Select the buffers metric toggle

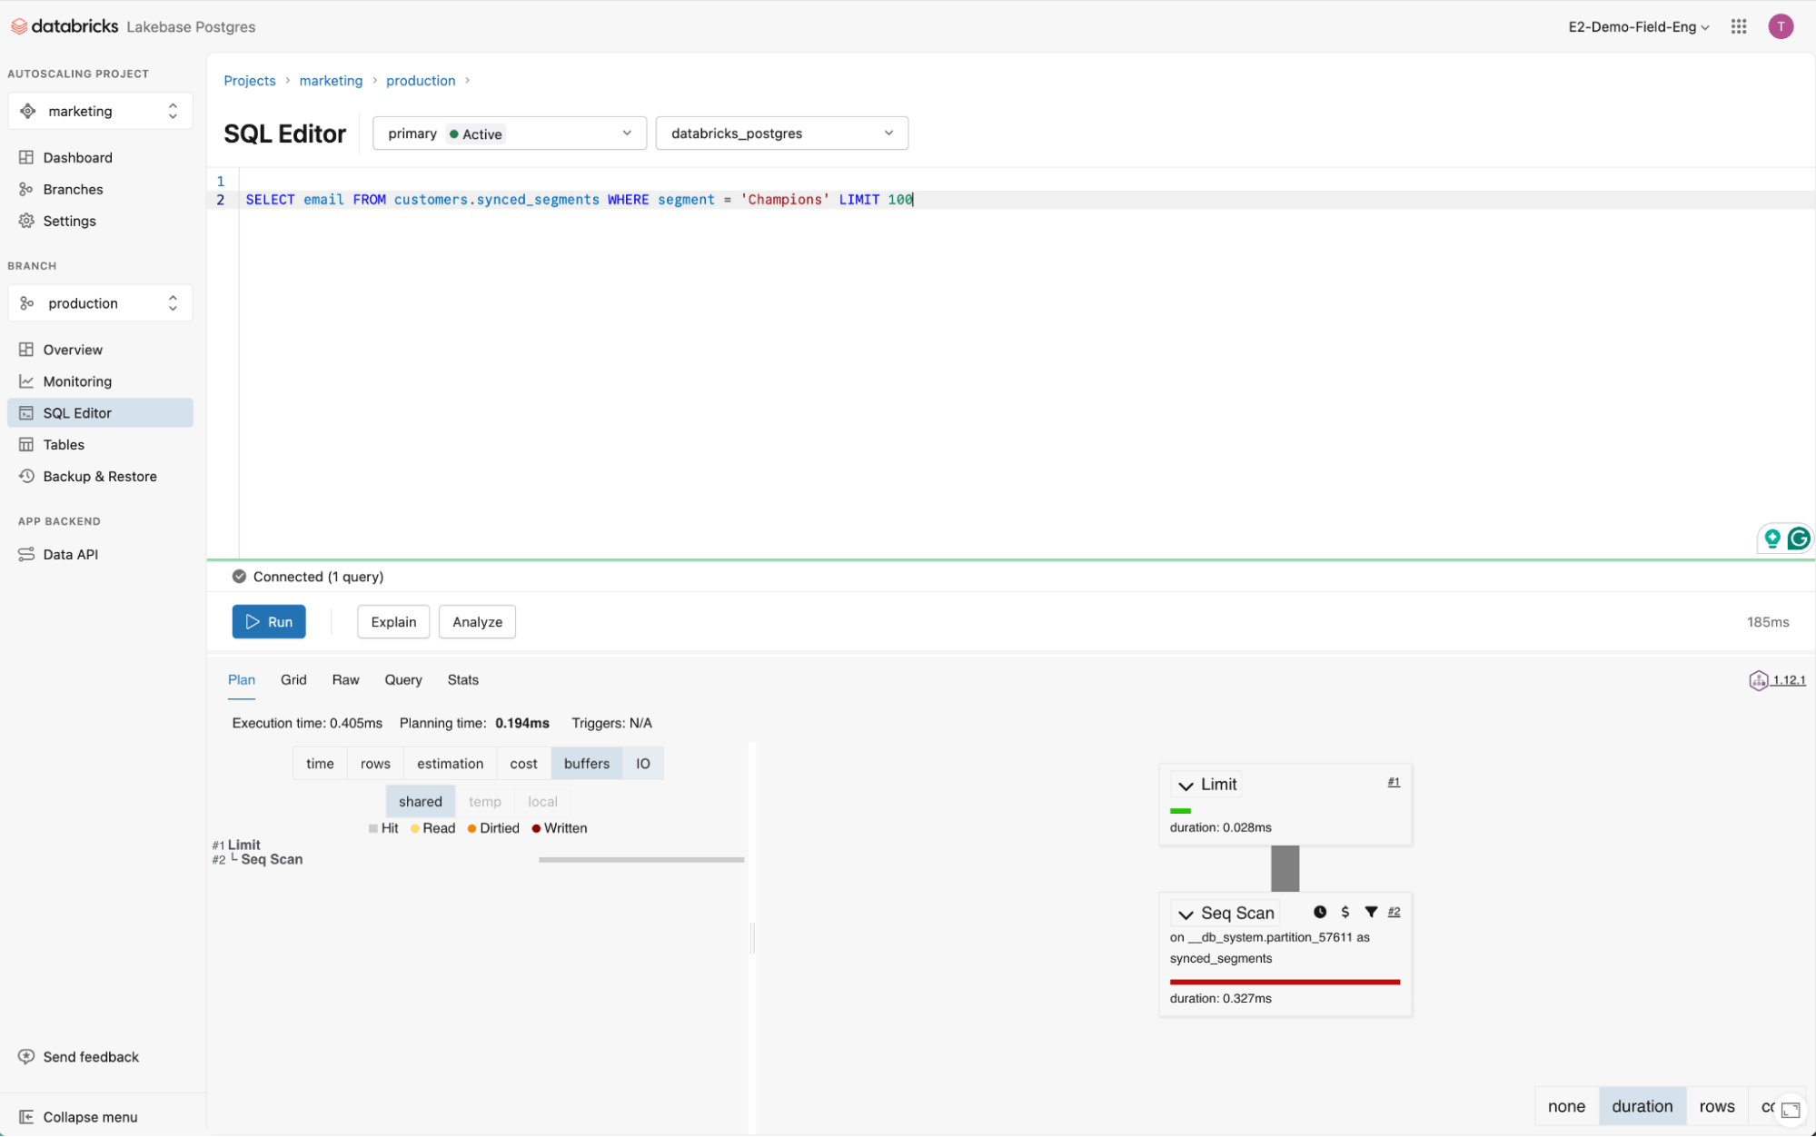(587, 764)
